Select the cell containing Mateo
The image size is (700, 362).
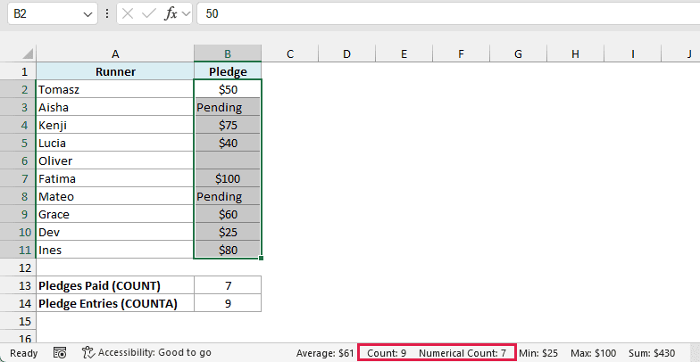pyautogui.click(x=115, y=196)
